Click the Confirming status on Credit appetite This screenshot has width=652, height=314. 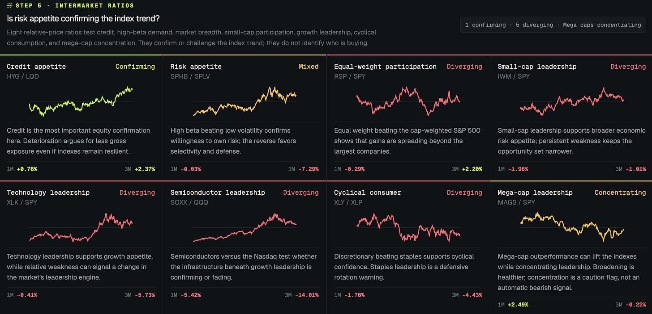(135, 67)
